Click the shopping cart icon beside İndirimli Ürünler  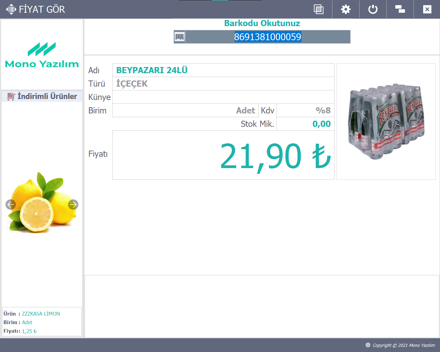tap(11, 96)
